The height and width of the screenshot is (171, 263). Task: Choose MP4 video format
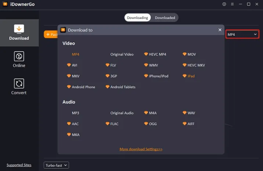click(75, 54)
